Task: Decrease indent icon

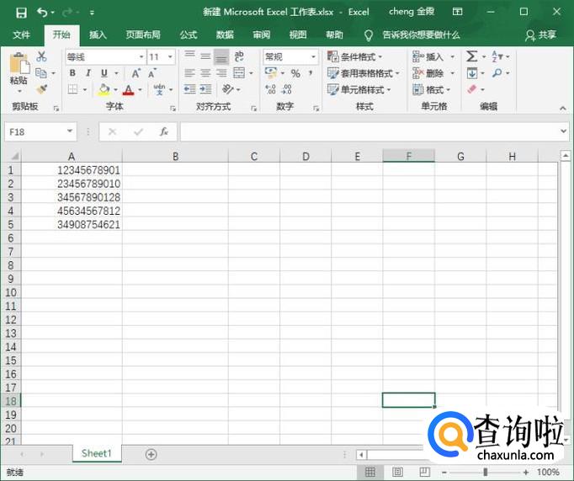Action: click(189, 89)
